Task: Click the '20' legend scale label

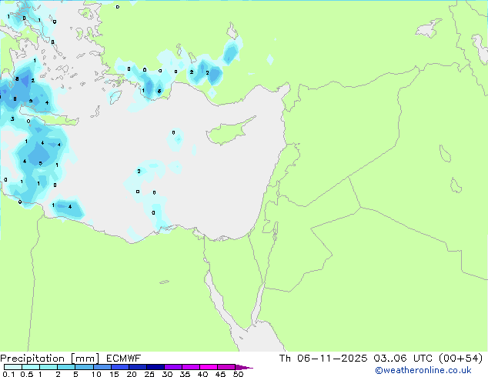Action: click(132, 374)
